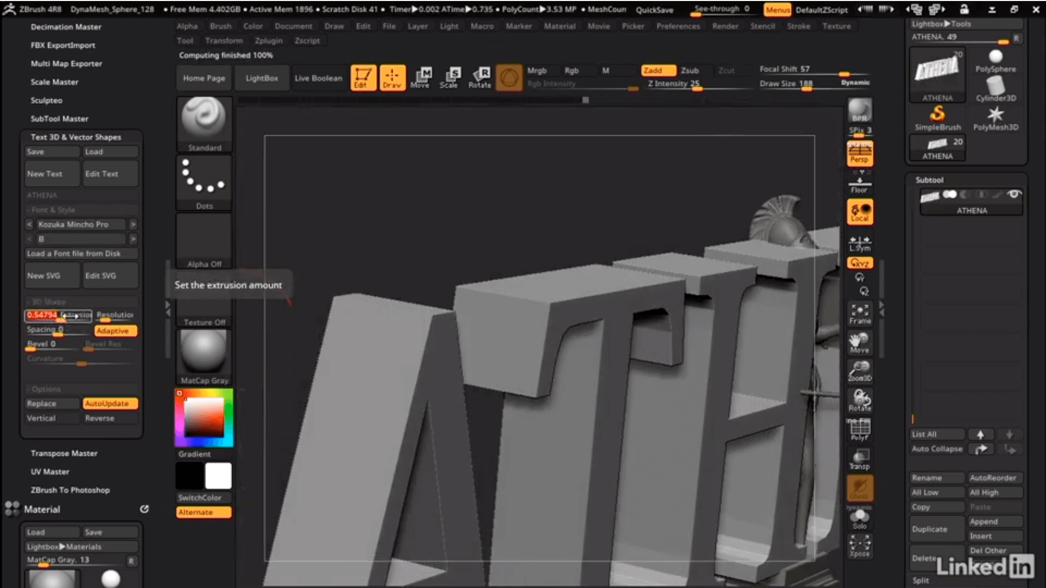Expand UV Master plugin
The height and width of the screenshot is (588, 1046).
click(x=50, y=472)
